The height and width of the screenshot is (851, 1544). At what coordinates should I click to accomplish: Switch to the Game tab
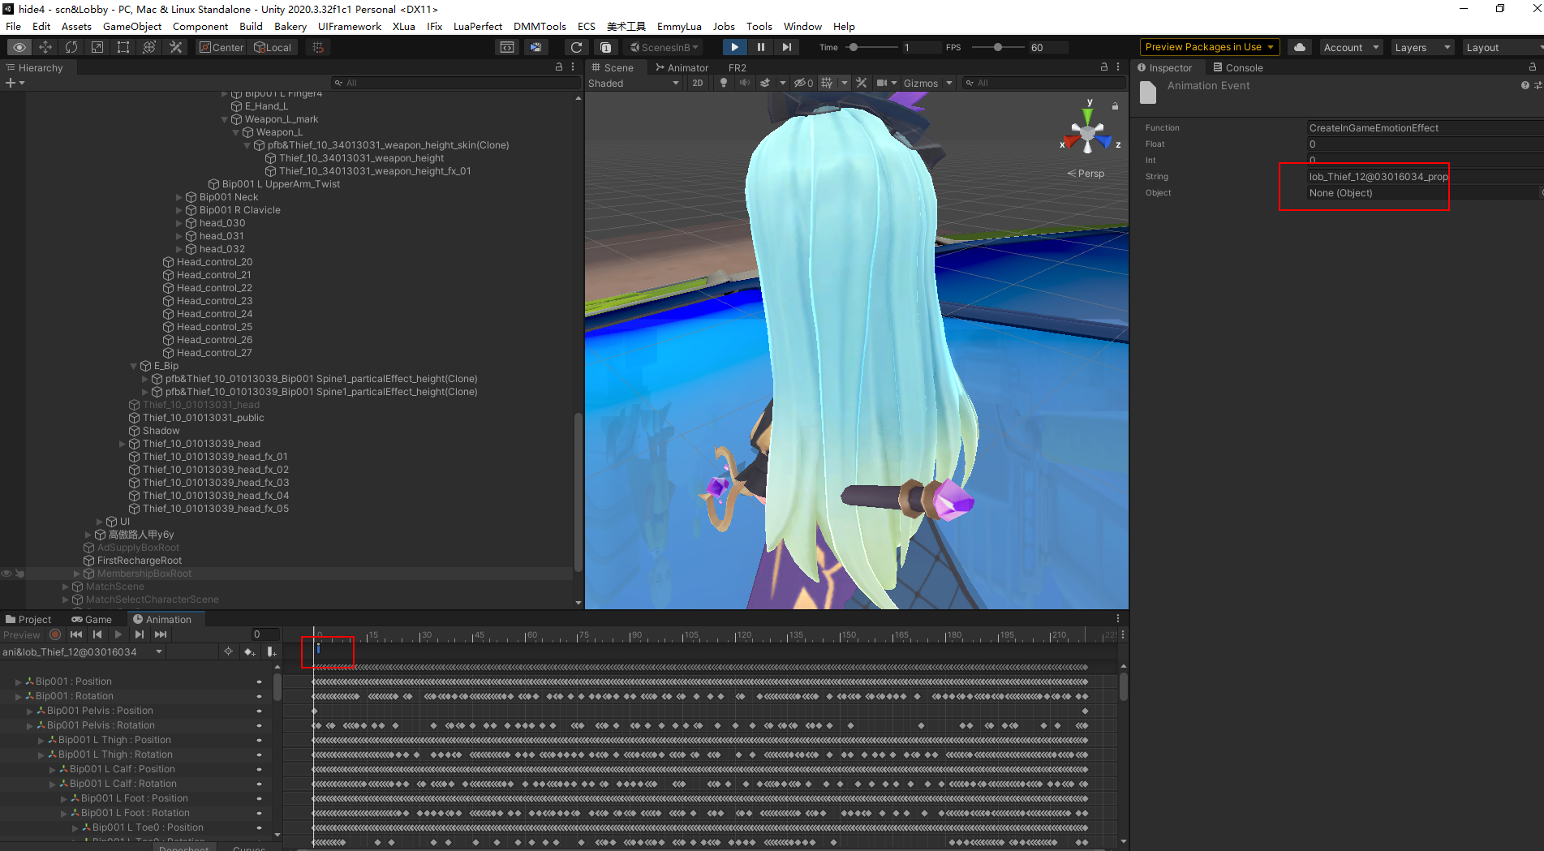coord(92,619)
